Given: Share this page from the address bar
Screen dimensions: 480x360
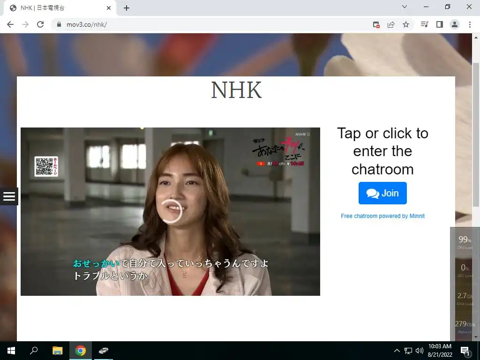Looking at the screenshot, I should tap(391, 24).
